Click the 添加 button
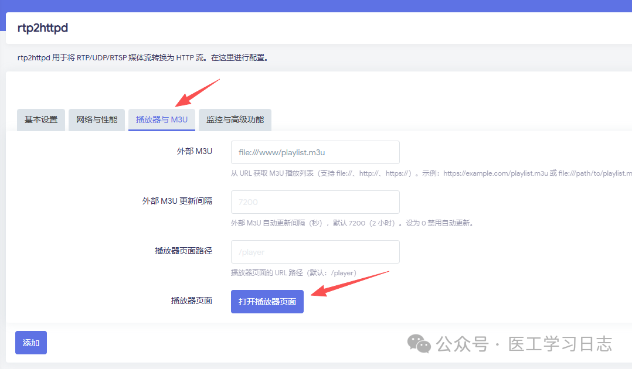The height and width of the screenshot is (369, 632). click(31, 343)
